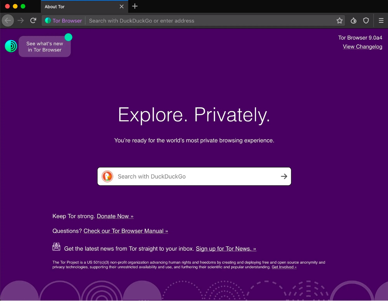Click the forward navigation arrow
The height and width of the screenshot is (301, 388).
[21, 21]
